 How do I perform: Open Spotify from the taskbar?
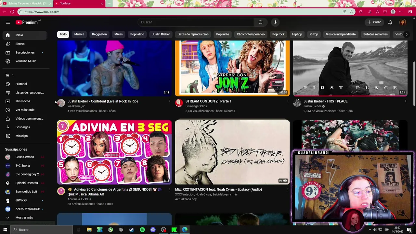pyautogui.click(x=142, y=230)
